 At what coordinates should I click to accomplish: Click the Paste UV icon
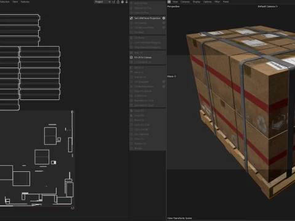coord(132,115)
